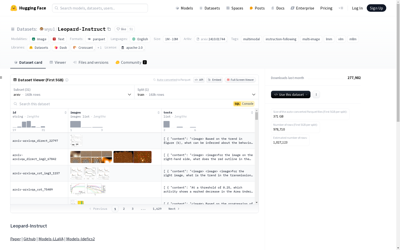Click the three-dot more options button
Screen dimensions: 400x250
pyautogui.click(x=316, y=94)
